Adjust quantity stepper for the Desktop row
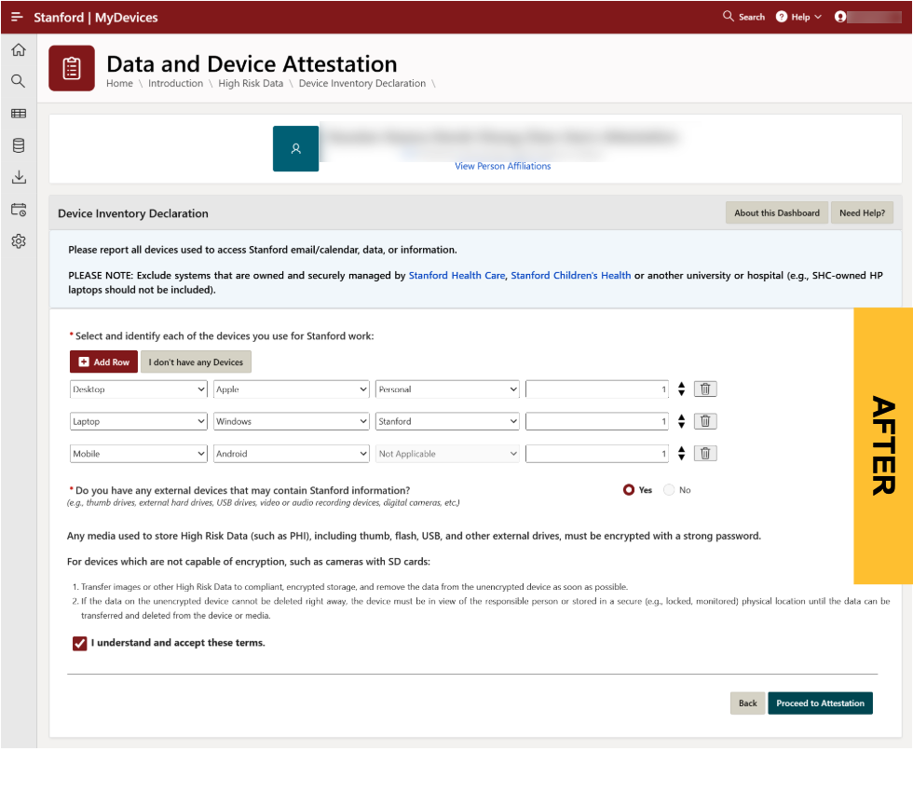The image size is (913, 792). [x=681, y=389]
